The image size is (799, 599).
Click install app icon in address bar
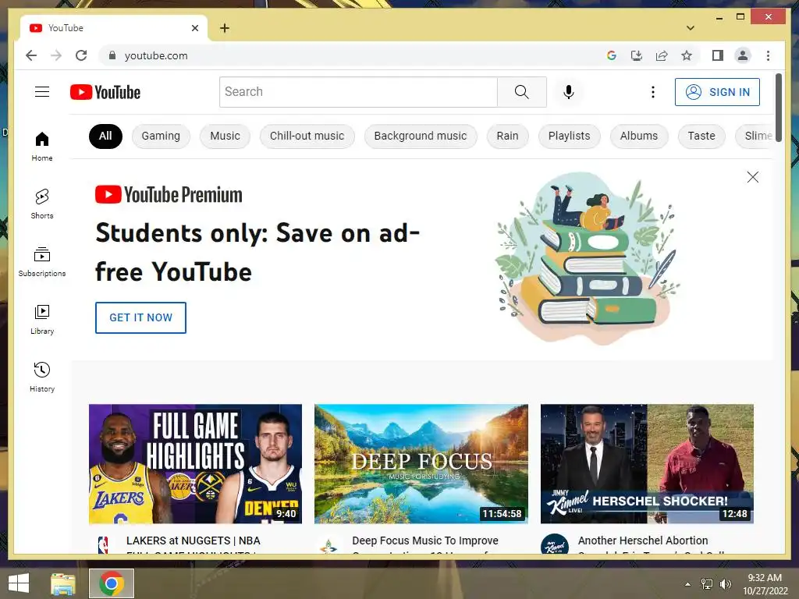pos(637,55)
